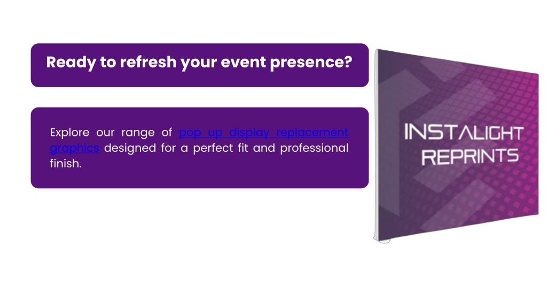Click the word "designed" in the paragraph
This screenshot has height=308, width=547.
pyautogui.click(x=130, y=148)
